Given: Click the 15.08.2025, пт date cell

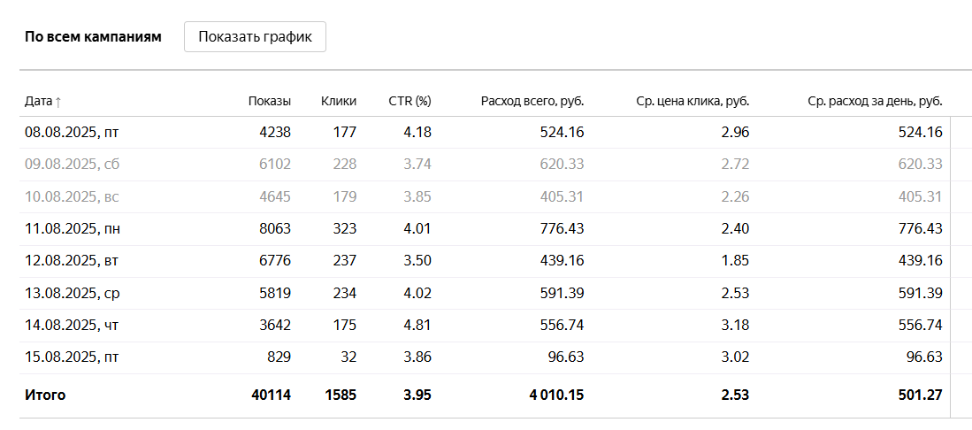Looking at the screenshot, I should [x=72, y=357].
